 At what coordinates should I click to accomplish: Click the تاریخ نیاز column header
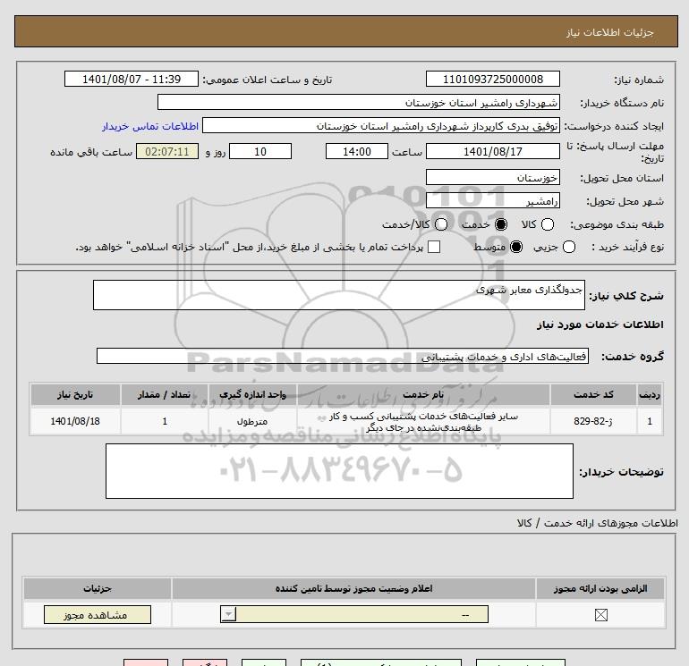[75, 394]
